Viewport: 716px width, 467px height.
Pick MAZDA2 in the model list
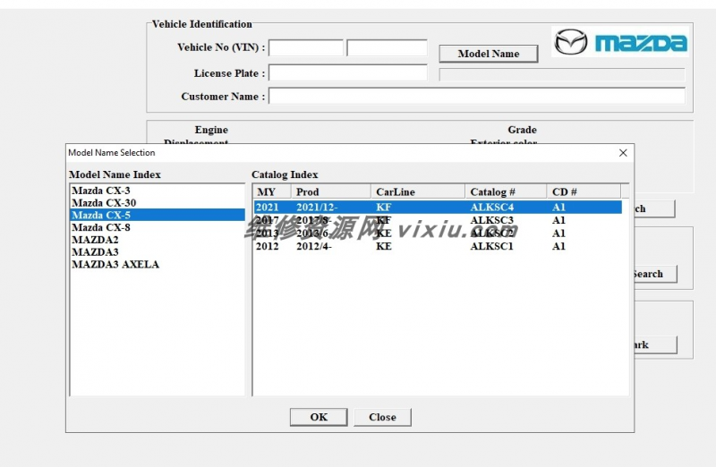(158, 240)
